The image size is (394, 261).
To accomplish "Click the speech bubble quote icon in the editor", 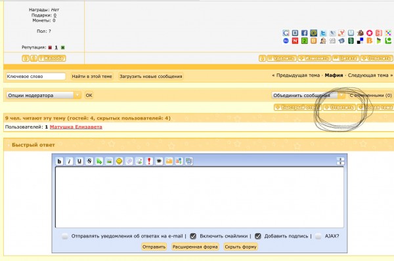I will (129, 161).
